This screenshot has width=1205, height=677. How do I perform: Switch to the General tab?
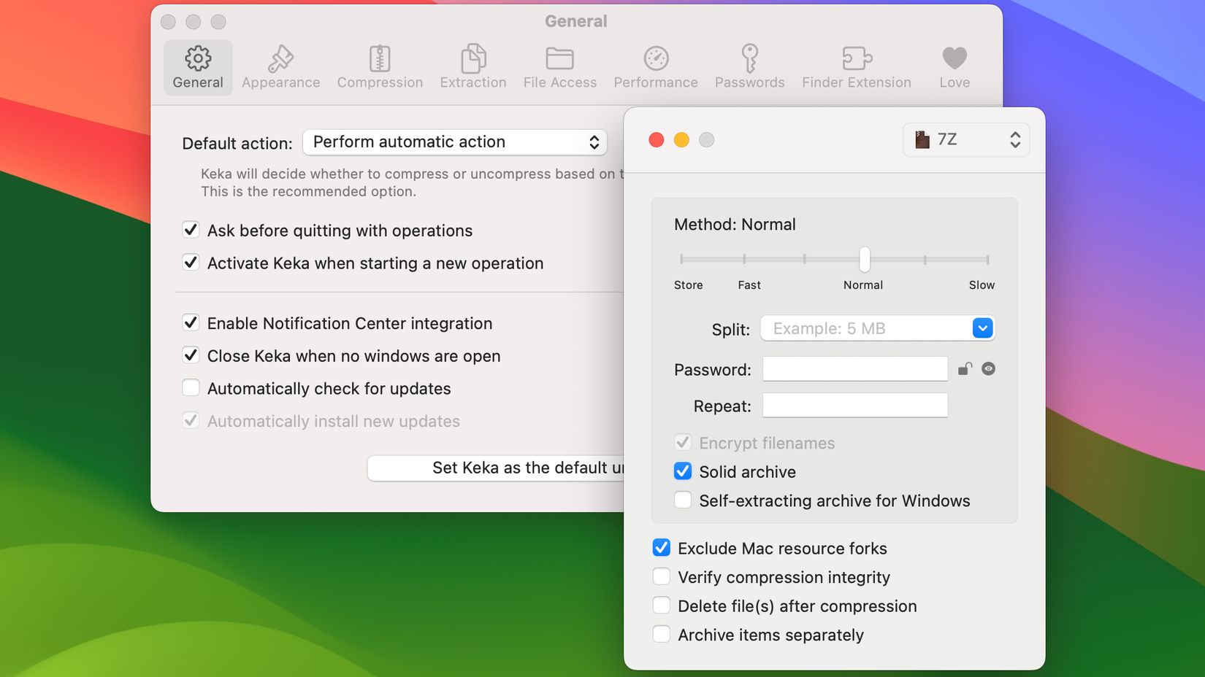click(197, 66)
